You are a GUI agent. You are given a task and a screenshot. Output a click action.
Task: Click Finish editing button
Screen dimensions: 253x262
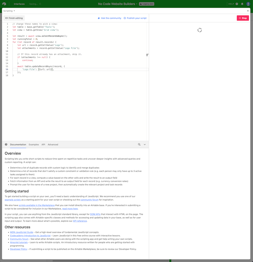[x=14, y=18]
